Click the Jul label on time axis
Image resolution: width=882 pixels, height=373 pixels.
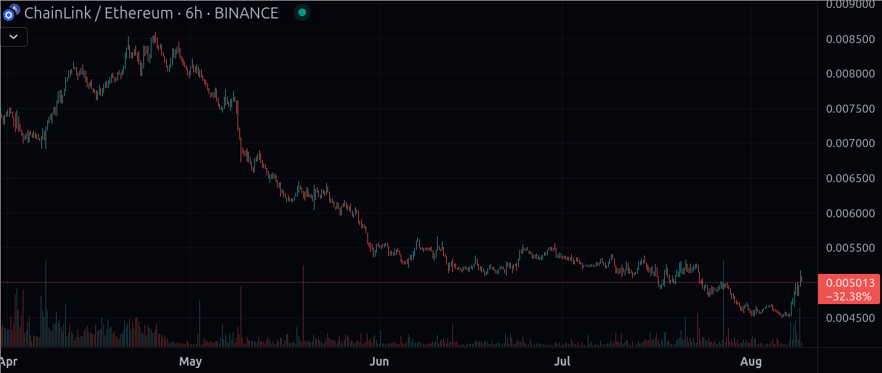tap(562, 361)
